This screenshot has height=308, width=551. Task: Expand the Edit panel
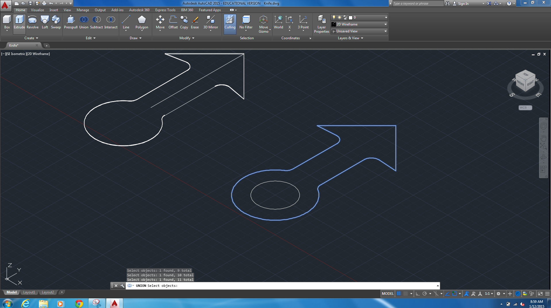pos(90,38)
